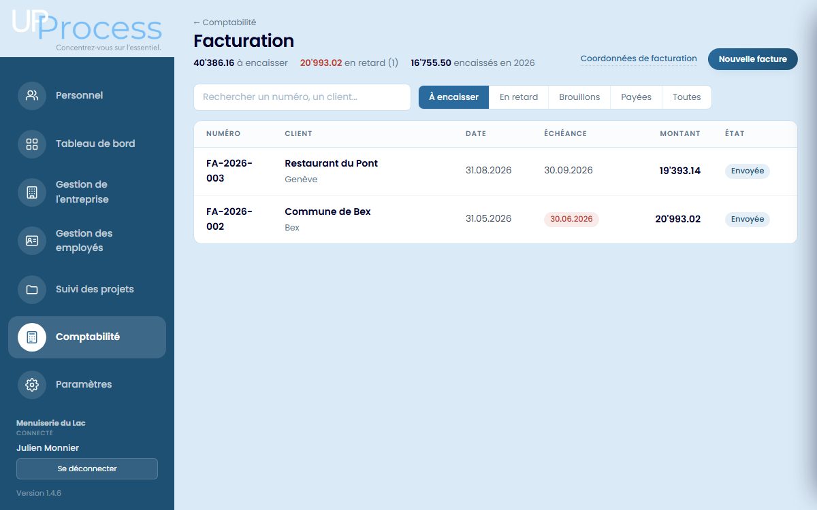Click the overdue 30.06.2026 due date badge
The height and width of the screenshot is (510, 817).
(x=571, y=219)
